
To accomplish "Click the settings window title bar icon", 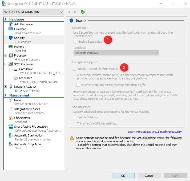I will (x=4, y=4).
